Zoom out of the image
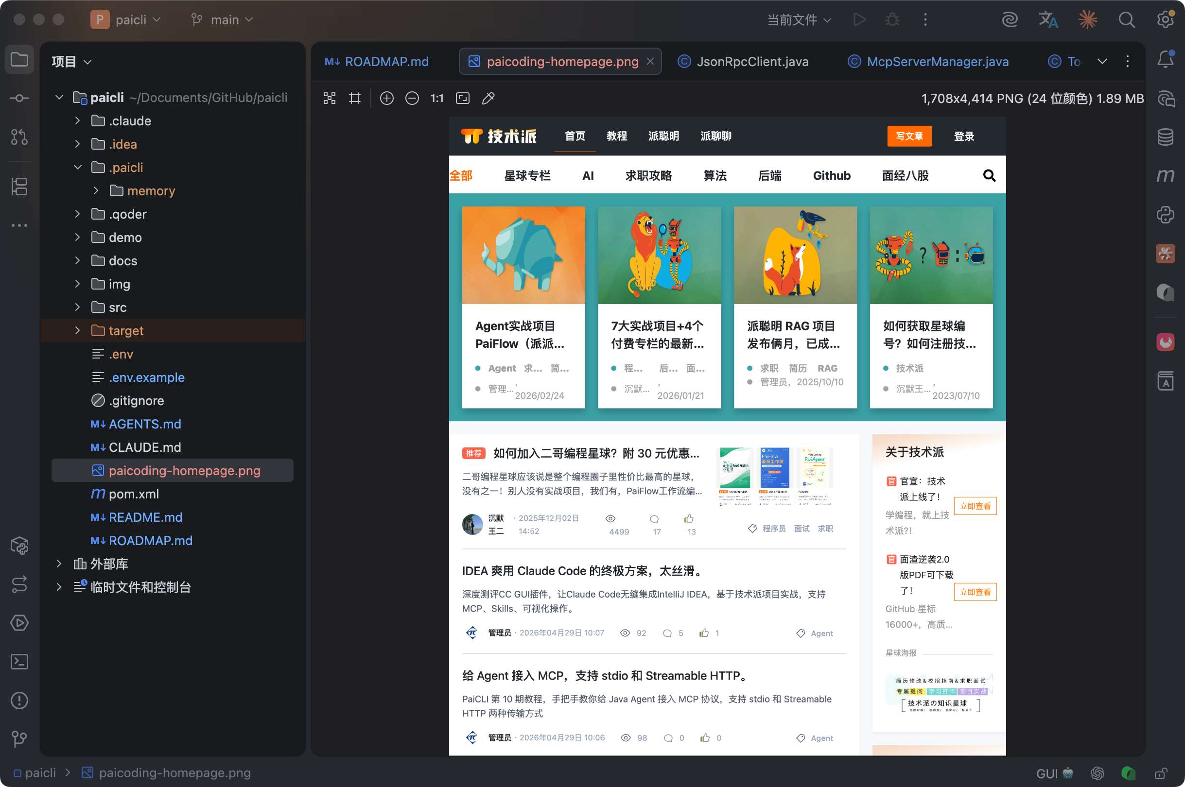 click(412, 98)
